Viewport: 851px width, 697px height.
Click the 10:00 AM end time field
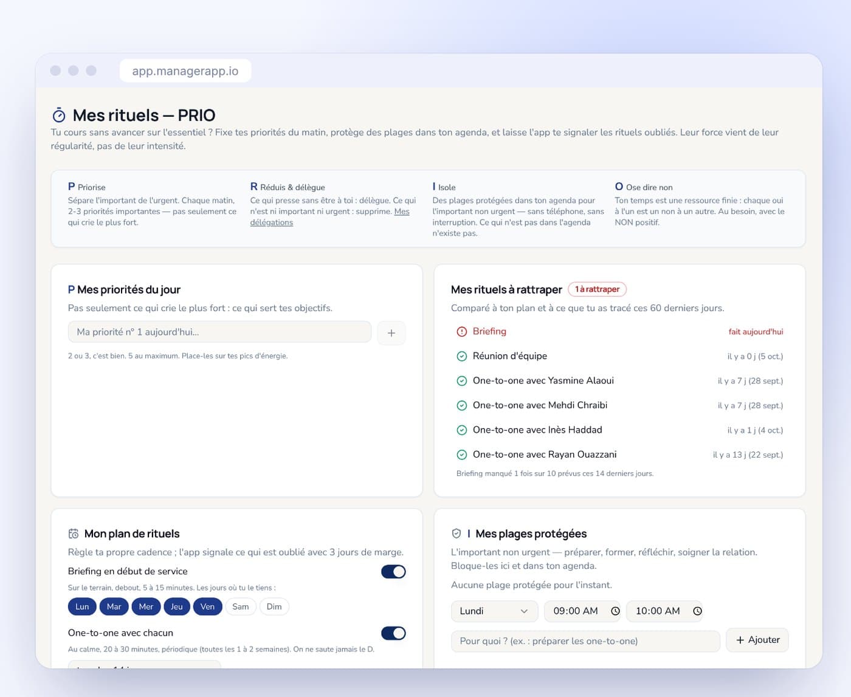click(x=664, y=611)
